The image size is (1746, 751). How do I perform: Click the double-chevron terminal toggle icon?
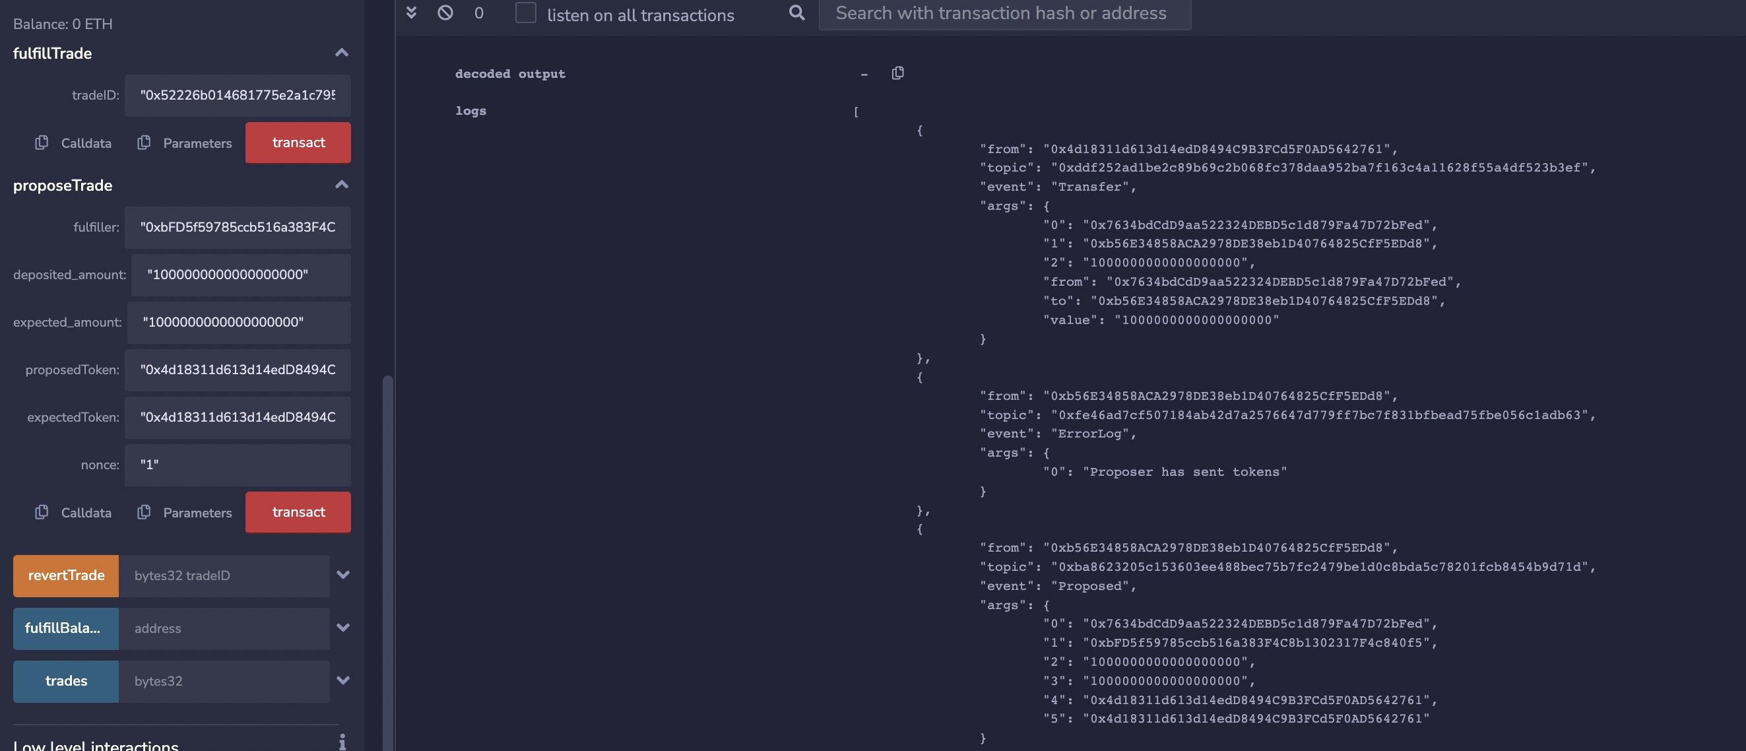click(x=410, y=12)
